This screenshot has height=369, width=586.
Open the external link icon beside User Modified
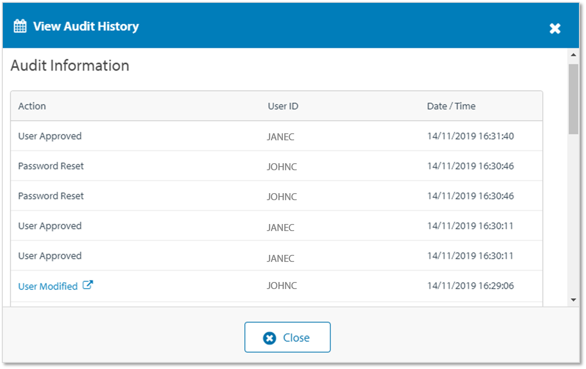pos(88,285)
